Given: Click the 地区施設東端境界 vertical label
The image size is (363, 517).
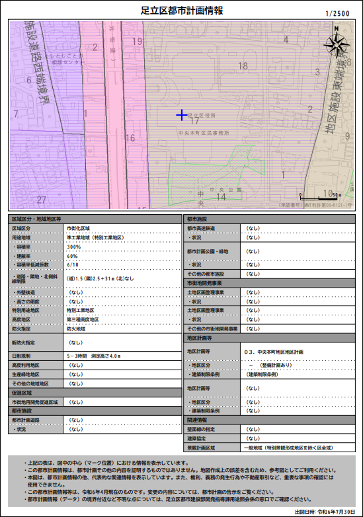Looking at the screenshot, I should point(337,91).
